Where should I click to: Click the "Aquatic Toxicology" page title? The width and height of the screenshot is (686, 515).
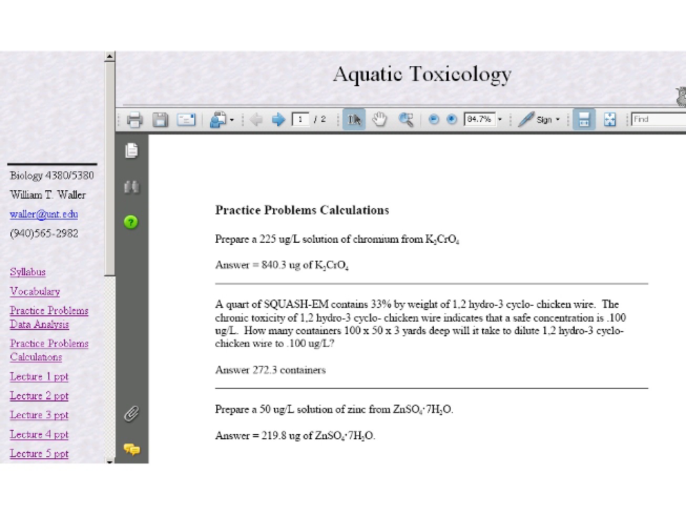click(422, 75)
